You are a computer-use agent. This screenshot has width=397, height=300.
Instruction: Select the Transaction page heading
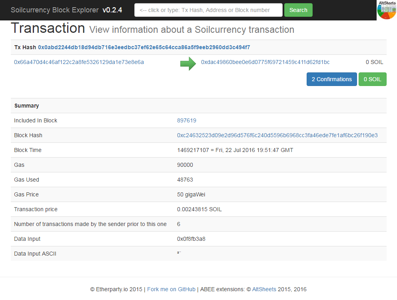click(x=48, y=28)
